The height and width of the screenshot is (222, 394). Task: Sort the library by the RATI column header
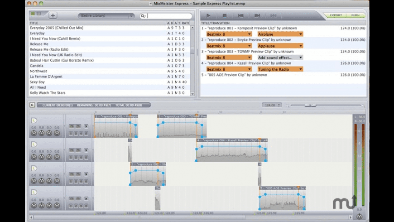(185, 23)
